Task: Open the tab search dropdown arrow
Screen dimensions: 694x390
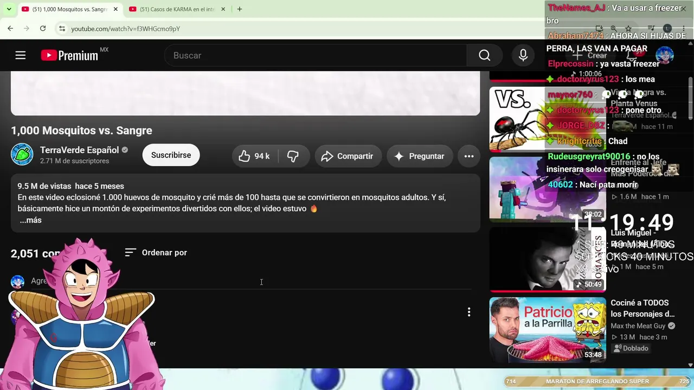Action: tap(9, 9)
